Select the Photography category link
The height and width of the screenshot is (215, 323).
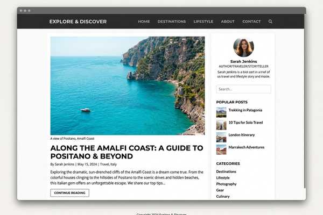(x=226, y=184)
